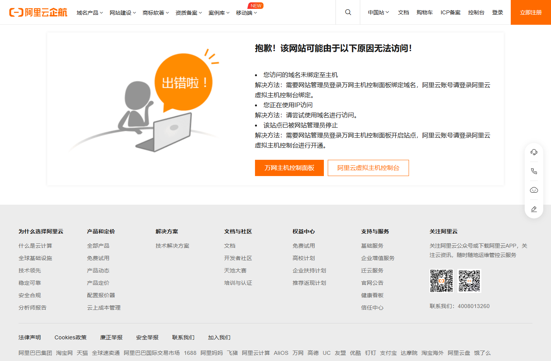Expand the 域名产品 menu
The width and height of the screenshot is (551, 361).
pos(90,13)
